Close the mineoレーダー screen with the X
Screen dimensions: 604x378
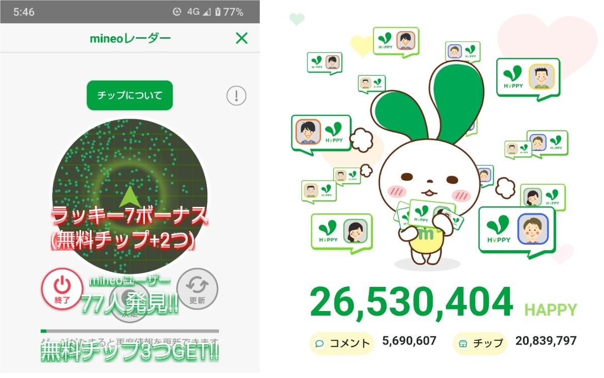pos(242,38)
